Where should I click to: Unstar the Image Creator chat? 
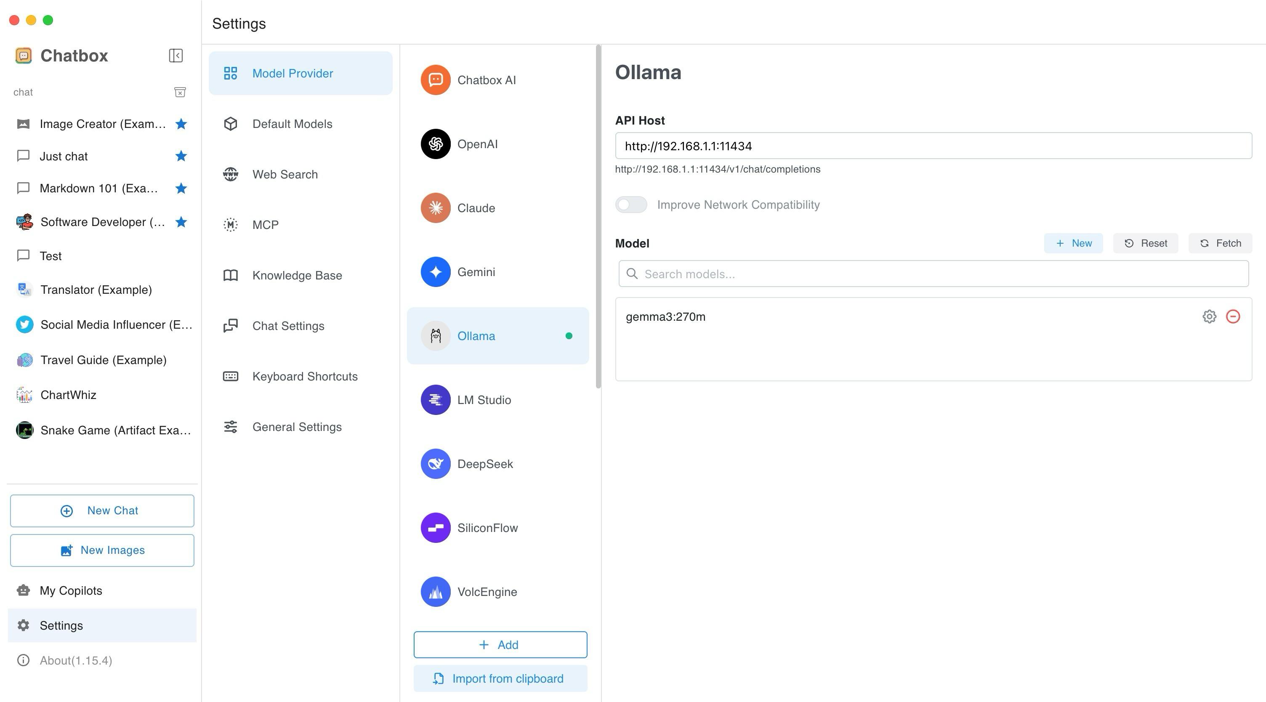coord(181,124)
